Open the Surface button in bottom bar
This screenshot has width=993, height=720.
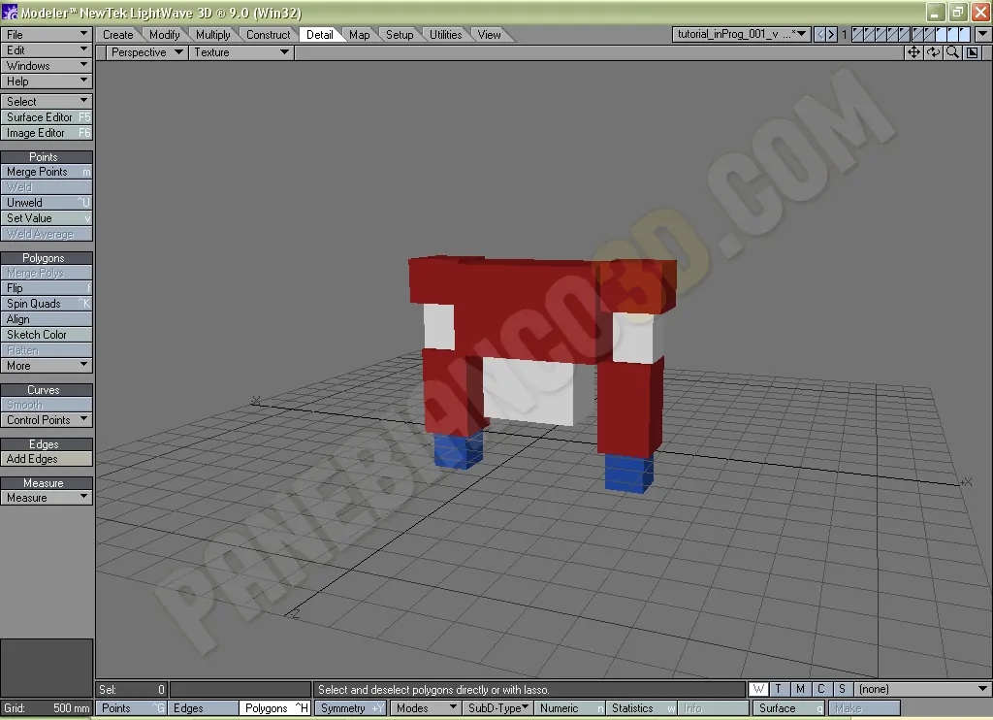point(789,708)
